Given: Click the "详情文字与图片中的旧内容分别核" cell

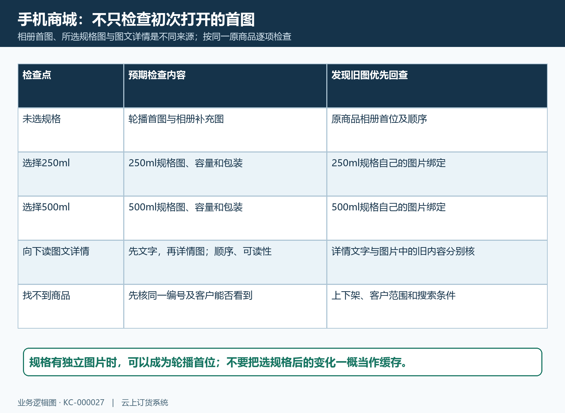Looking at the screenshot, I should pyautogui.click(x=437, y=262).
